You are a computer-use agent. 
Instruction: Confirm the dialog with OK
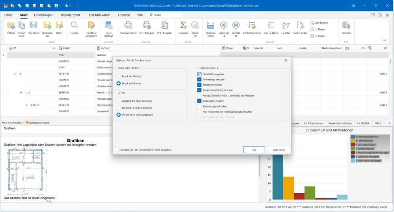coord(254,150)
